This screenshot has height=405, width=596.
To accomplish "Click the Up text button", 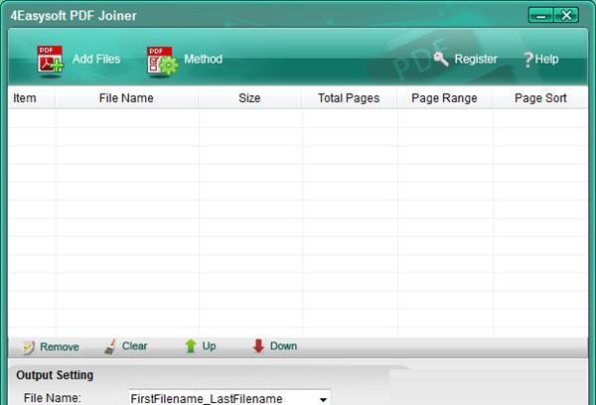I will coord(209,346).
